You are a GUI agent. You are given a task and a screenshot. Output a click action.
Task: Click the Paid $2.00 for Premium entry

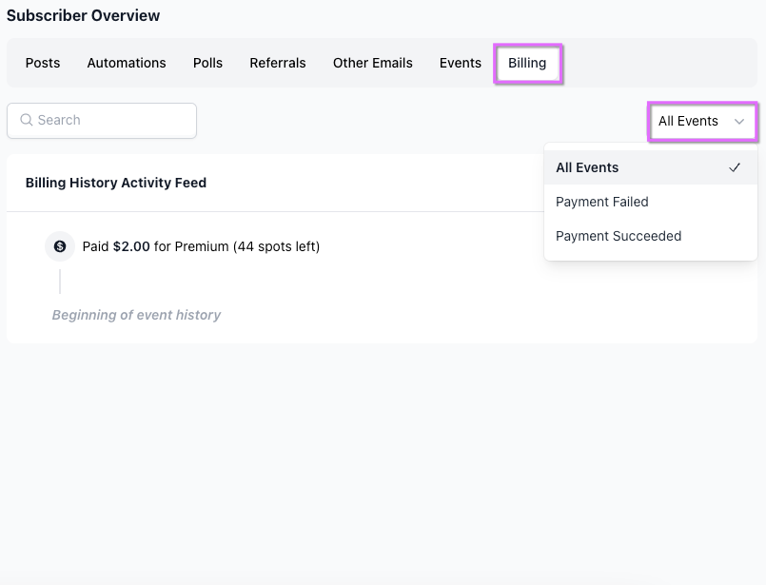click(x=201, y=246)
